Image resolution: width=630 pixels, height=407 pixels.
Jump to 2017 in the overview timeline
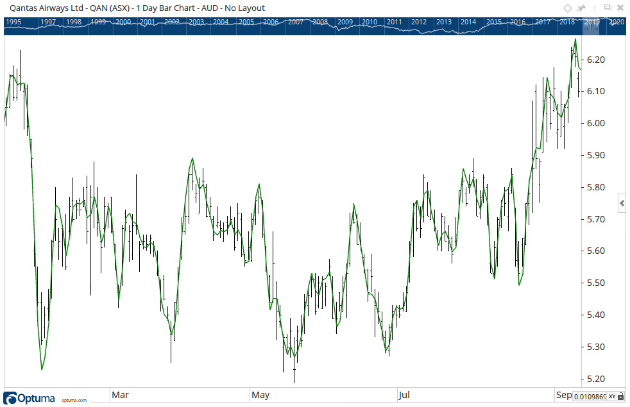pos(543,22)
